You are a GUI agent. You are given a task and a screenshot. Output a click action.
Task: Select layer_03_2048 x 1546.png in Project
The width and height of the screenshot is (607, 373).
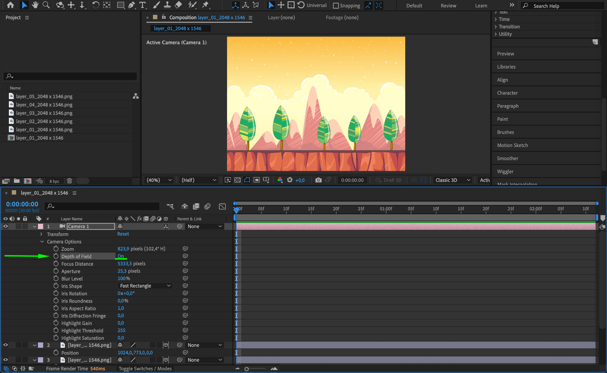coord(44,113)
